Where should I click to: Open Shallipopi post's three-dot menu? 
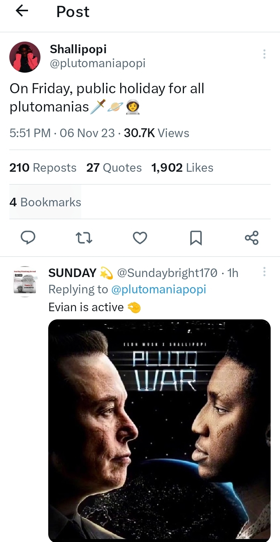[x=264, y=54]
